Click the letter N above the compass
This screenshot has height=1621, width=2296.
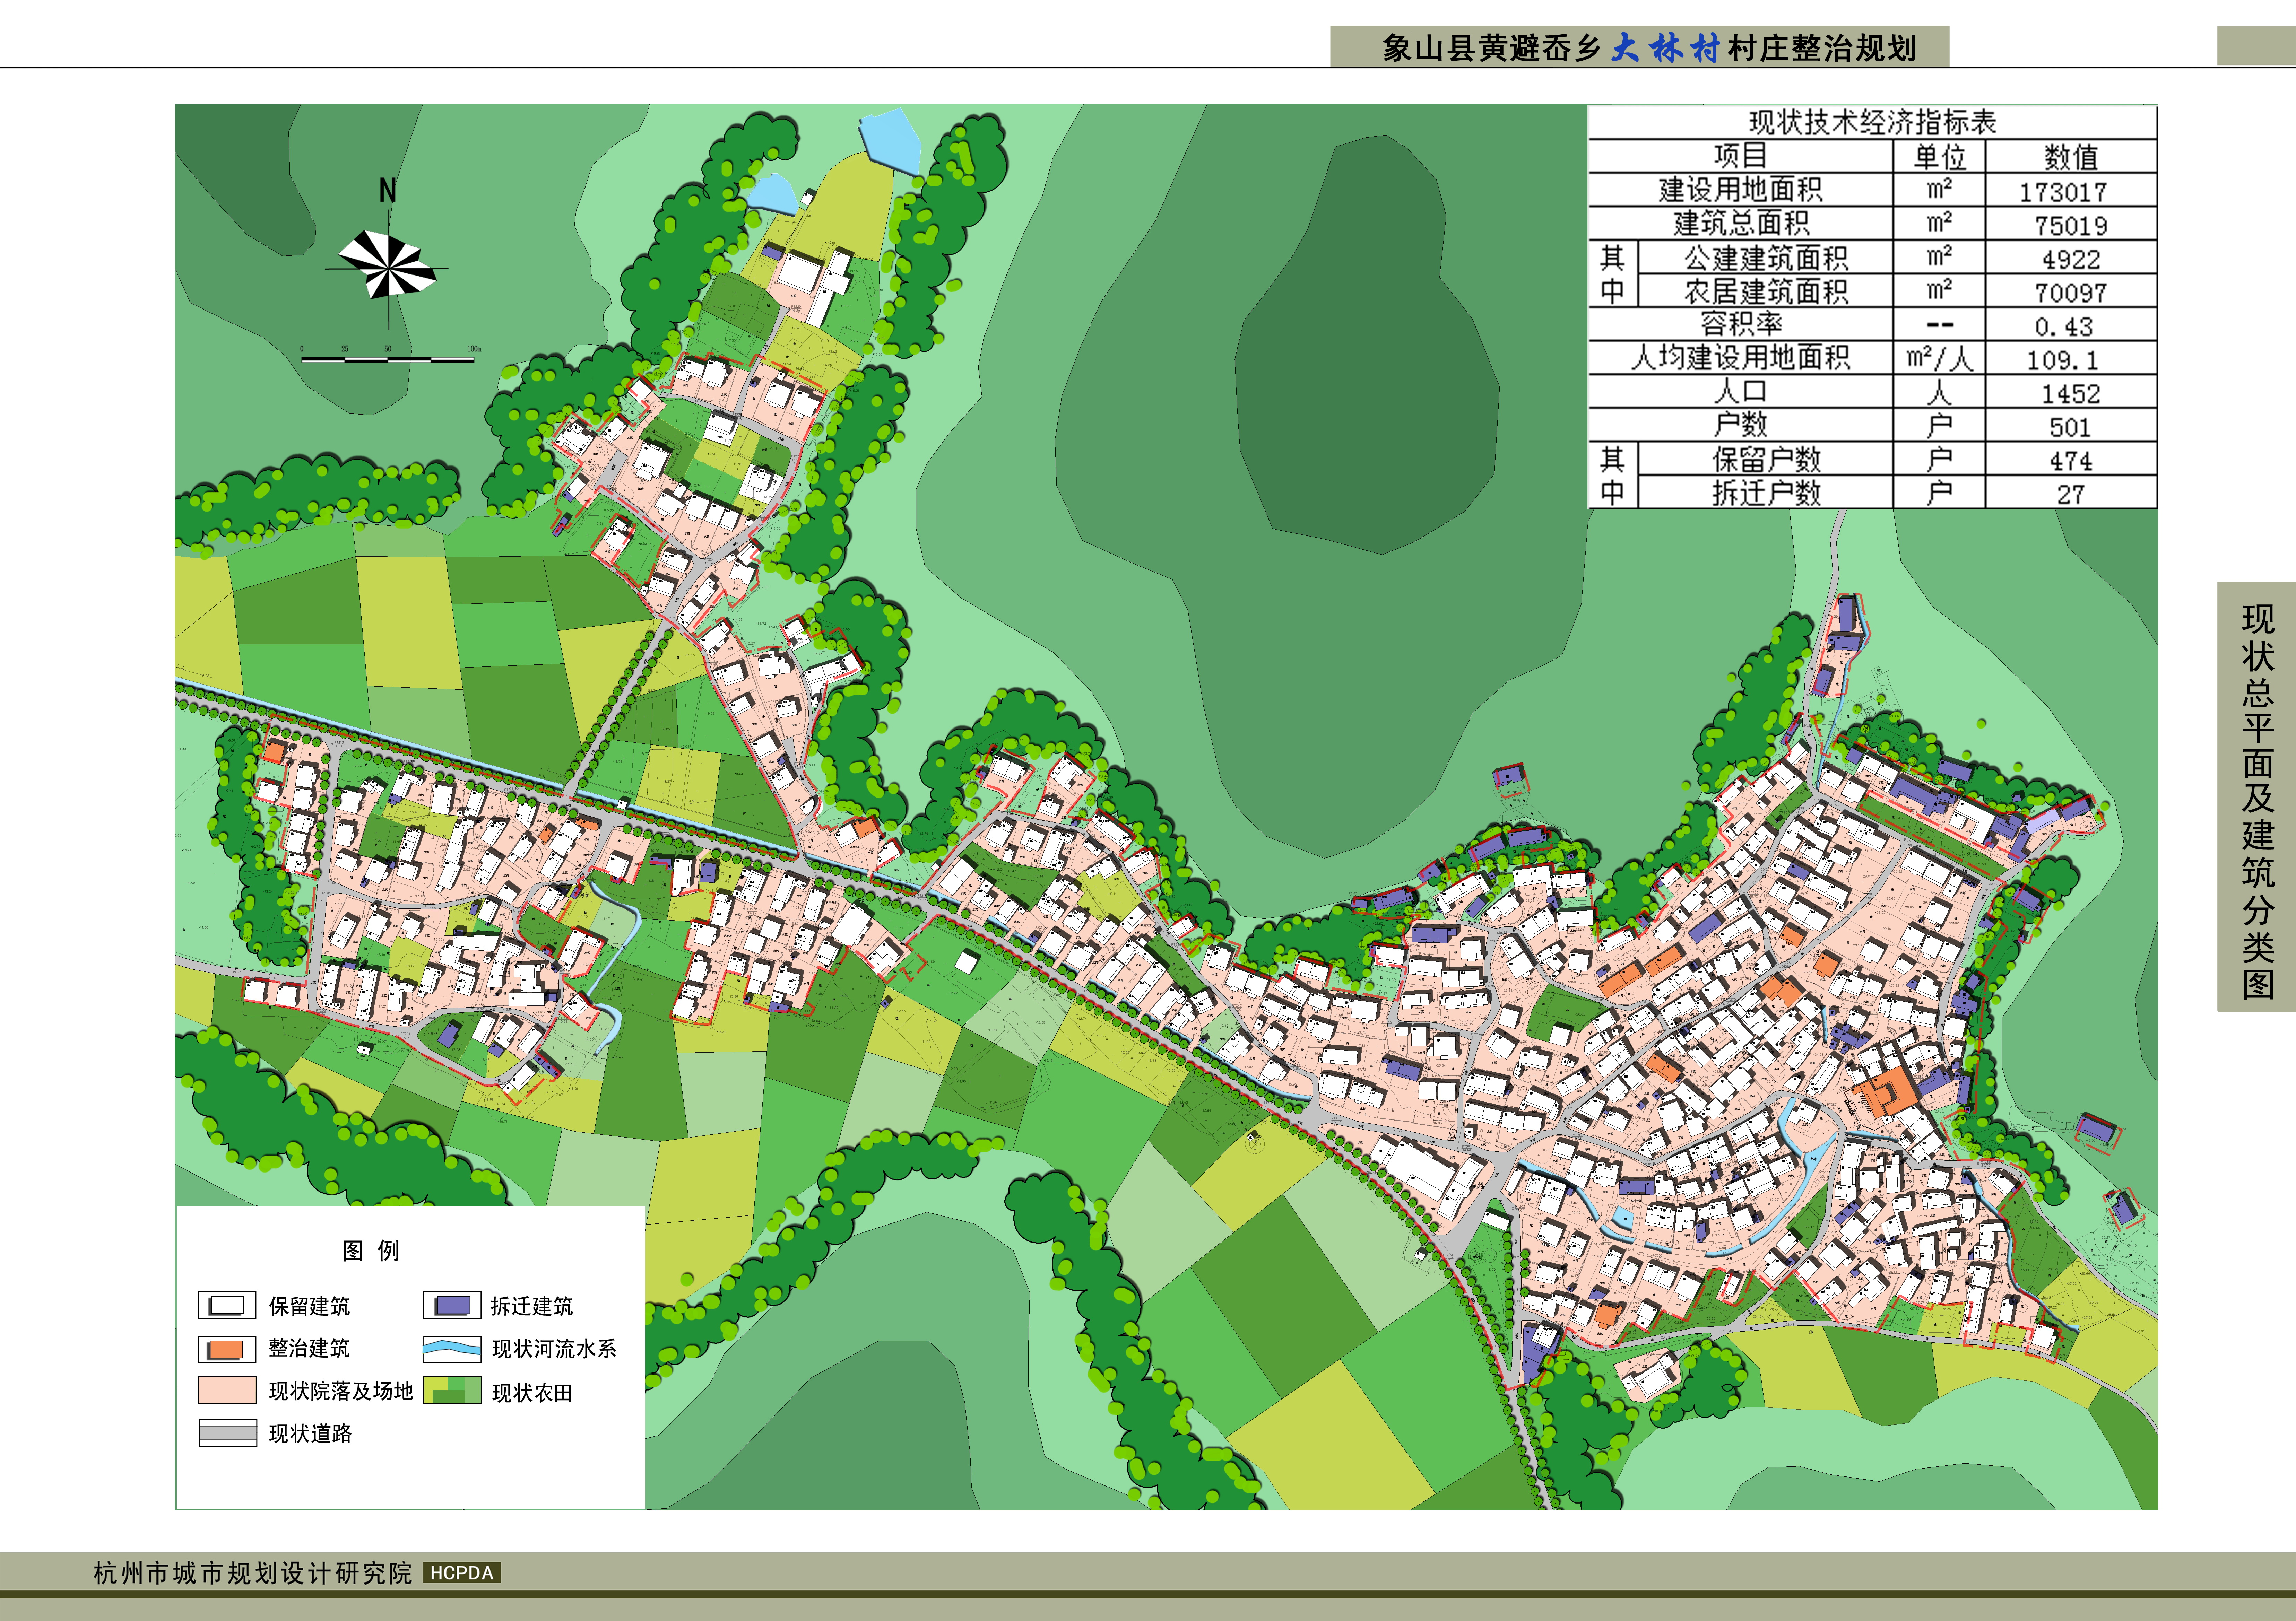tap(388, 190)
